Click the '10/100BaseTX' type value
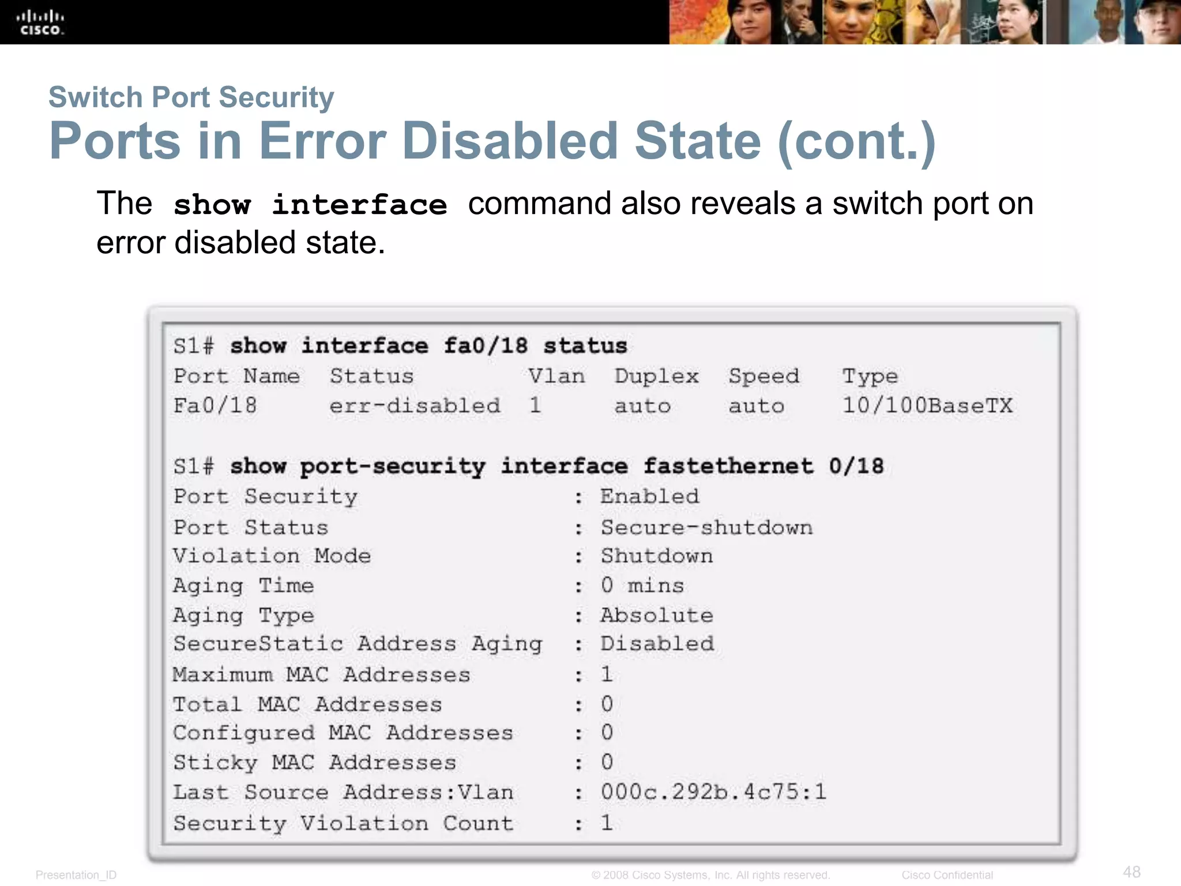The width and height of the screenshot is (1181, 886). tap(927, 406)
